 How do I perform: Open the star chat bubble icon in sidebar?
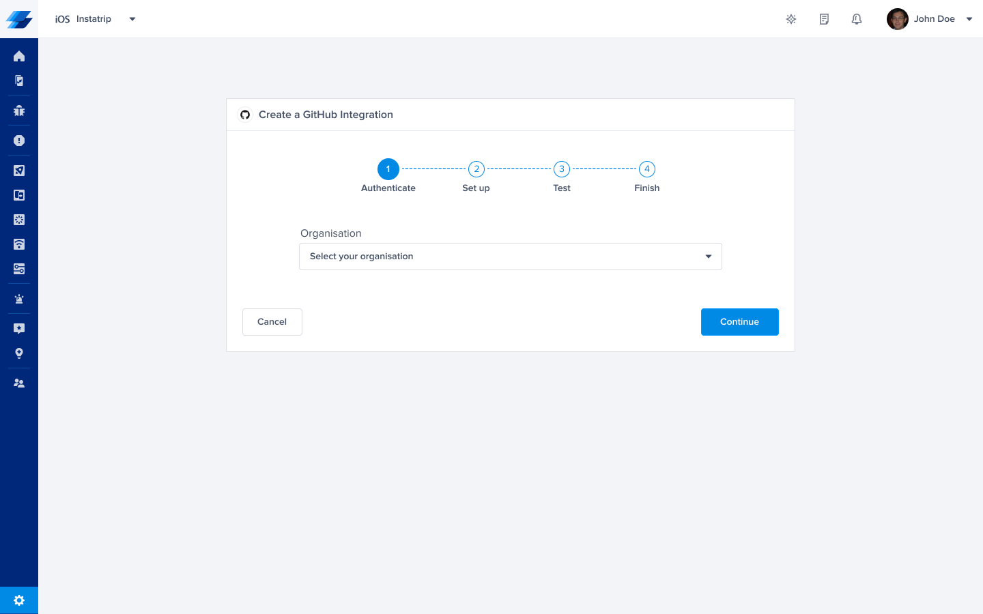click(x=19, y=329)
